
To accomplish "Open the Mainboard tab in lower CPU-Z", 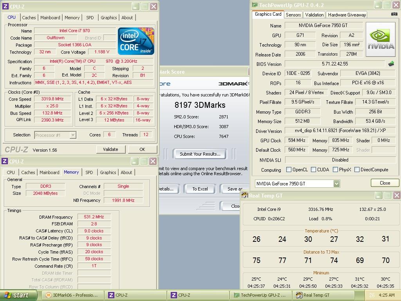I will point(49,172).
